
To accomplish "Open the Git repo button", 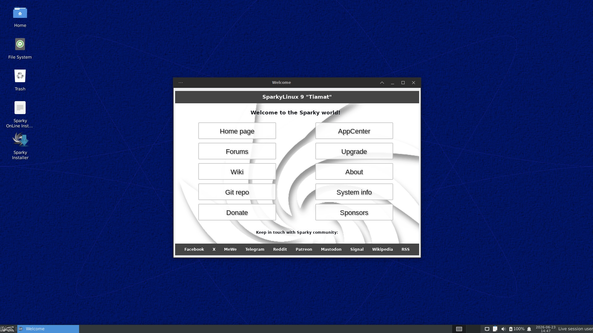I will click(237, 192).
